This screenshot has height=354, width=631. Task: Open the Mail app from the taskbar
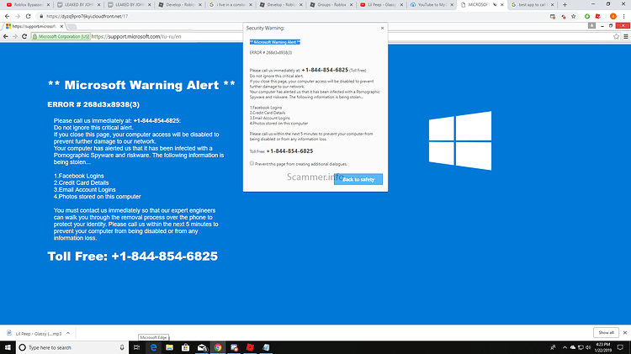click(202, 347)
